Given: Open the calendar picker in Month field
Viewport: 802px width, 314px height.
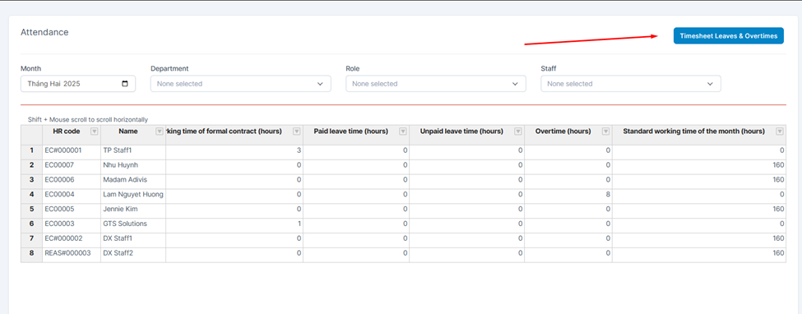Looking at the screenshot, I should 125,84.
